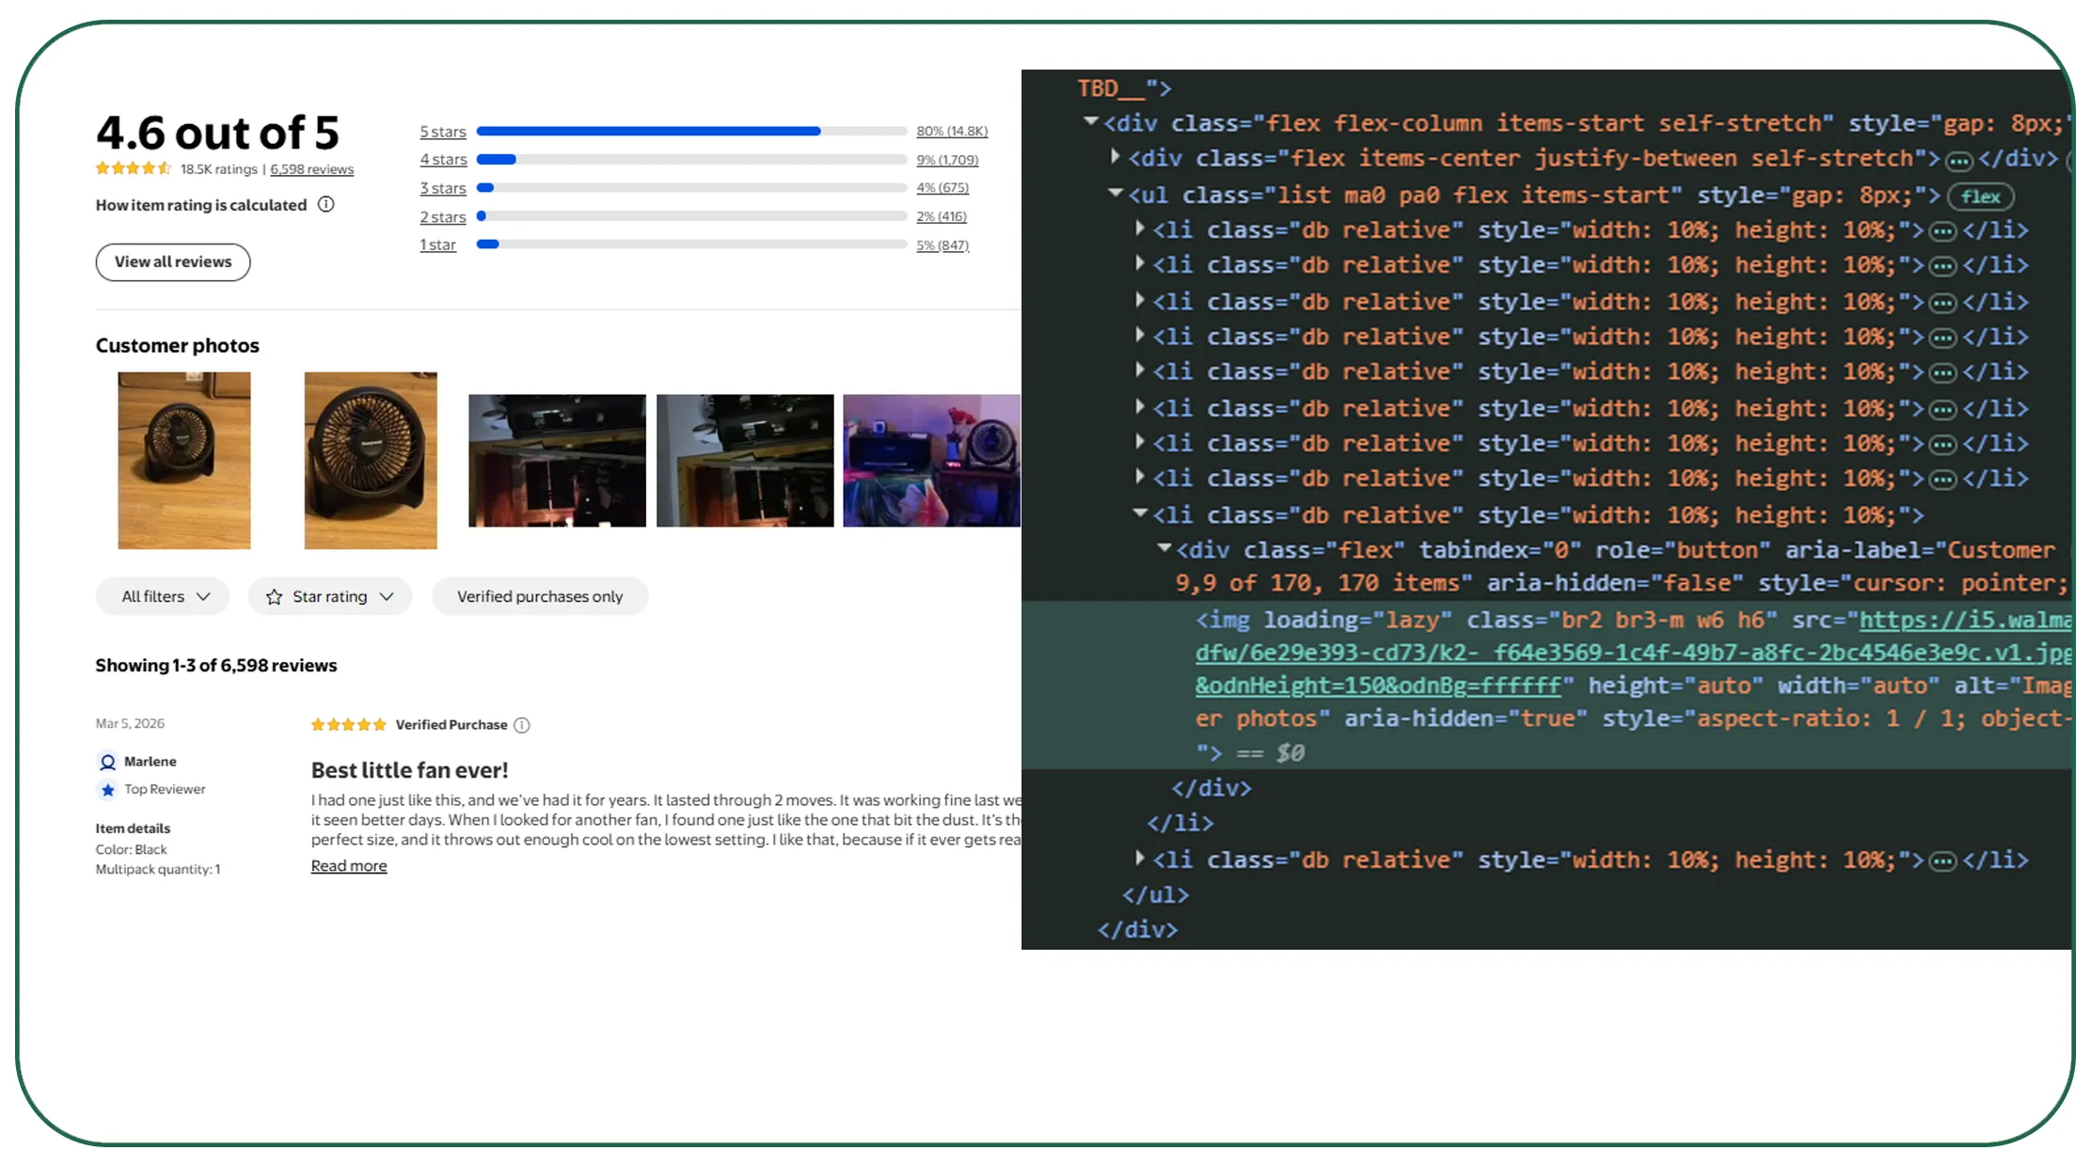This screenshot has height=1166, width=2091.
Task: Click the View all reviews button
Action: 173,261
